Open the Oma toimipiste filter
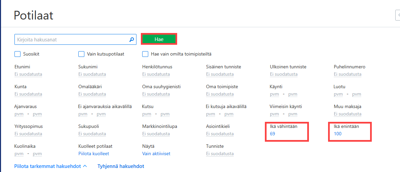400x172 pixels. (220, 94)
